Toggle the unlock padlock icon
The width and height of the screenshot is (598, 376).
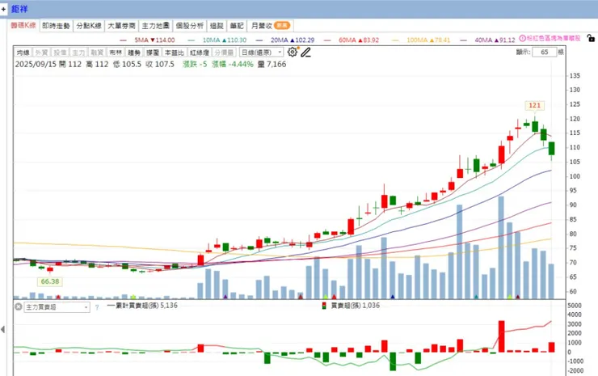point(591,38)
